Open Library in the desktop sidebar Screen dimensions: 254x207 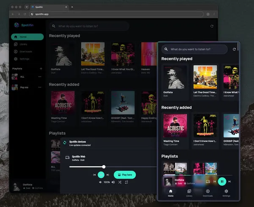tap(20, 44)
